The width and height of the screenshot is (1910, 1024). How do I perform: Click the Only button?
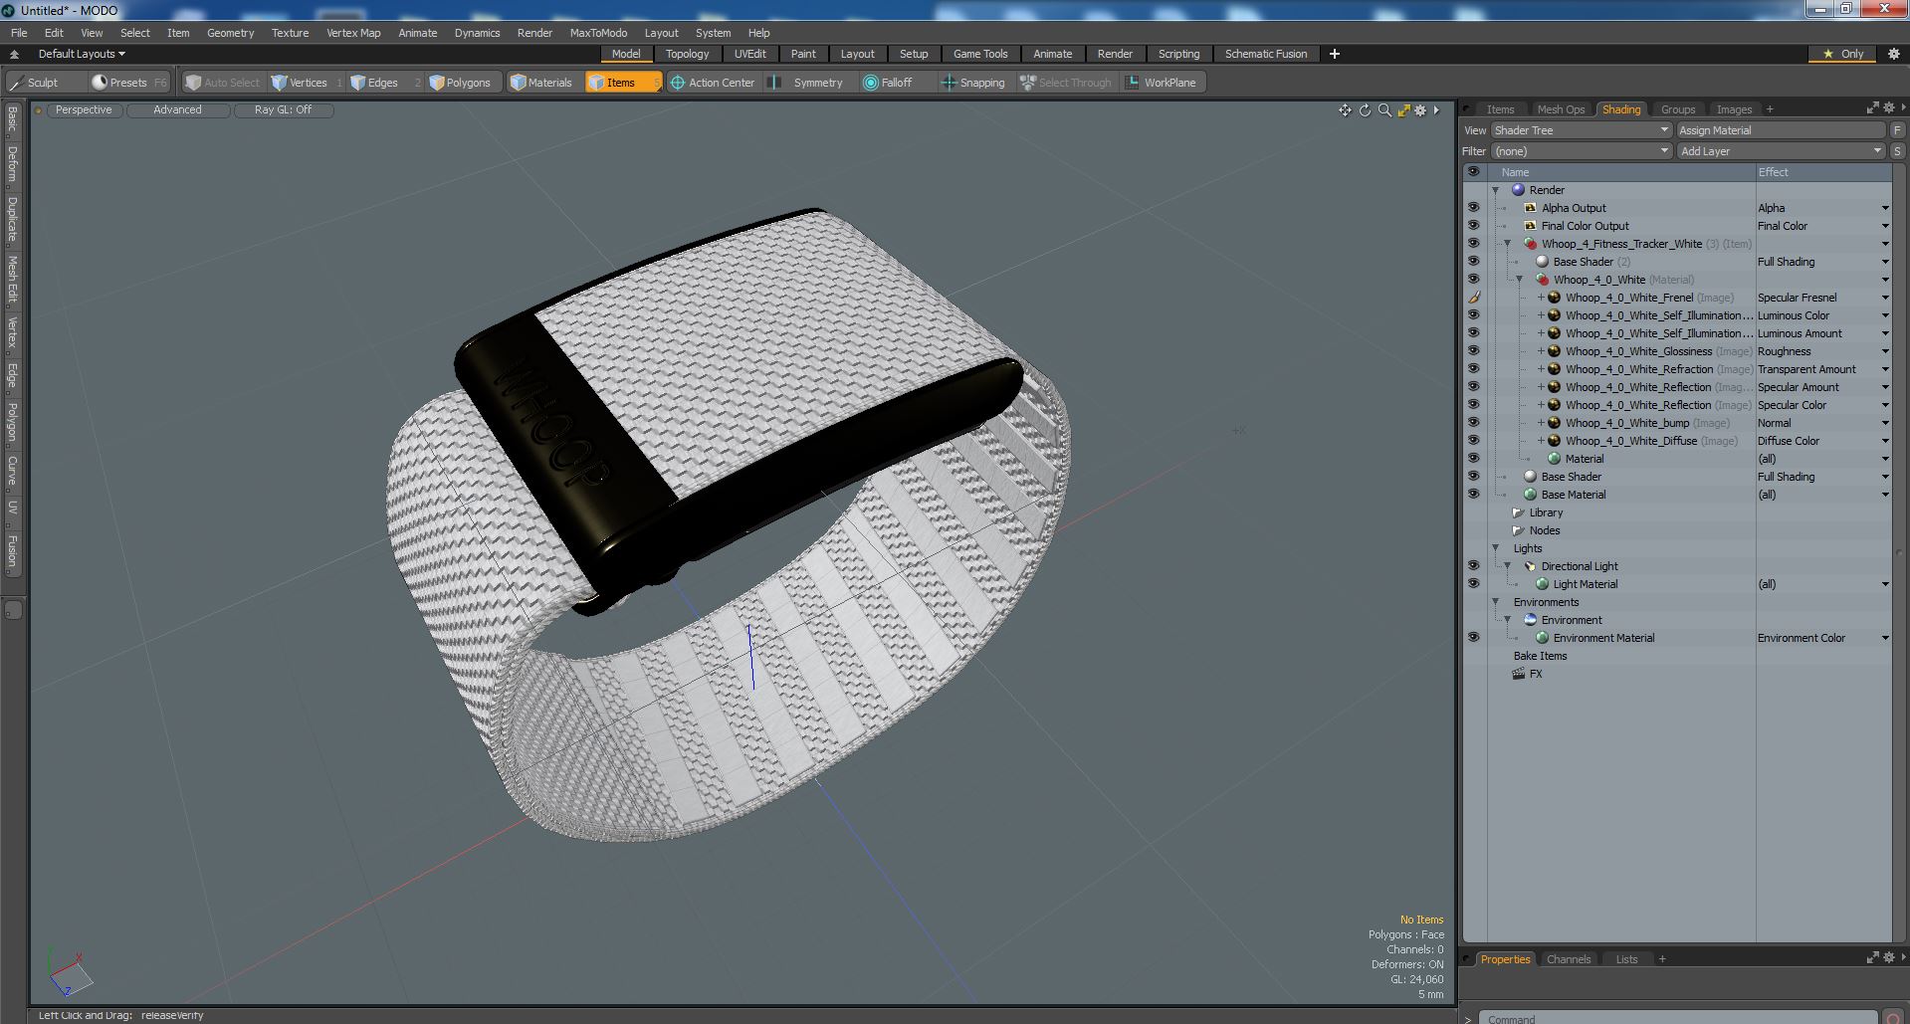pyautogui.click(x=1843, y=54)
